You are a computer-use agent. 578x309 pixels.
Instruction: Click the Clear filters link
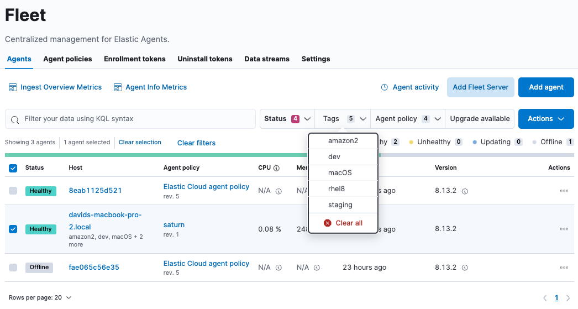click(x=196, y=143)
